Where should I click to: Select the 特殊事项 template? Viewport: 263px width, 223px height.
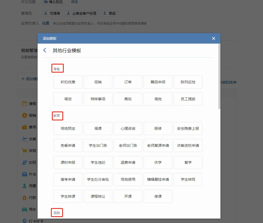[x=98, y=99]
